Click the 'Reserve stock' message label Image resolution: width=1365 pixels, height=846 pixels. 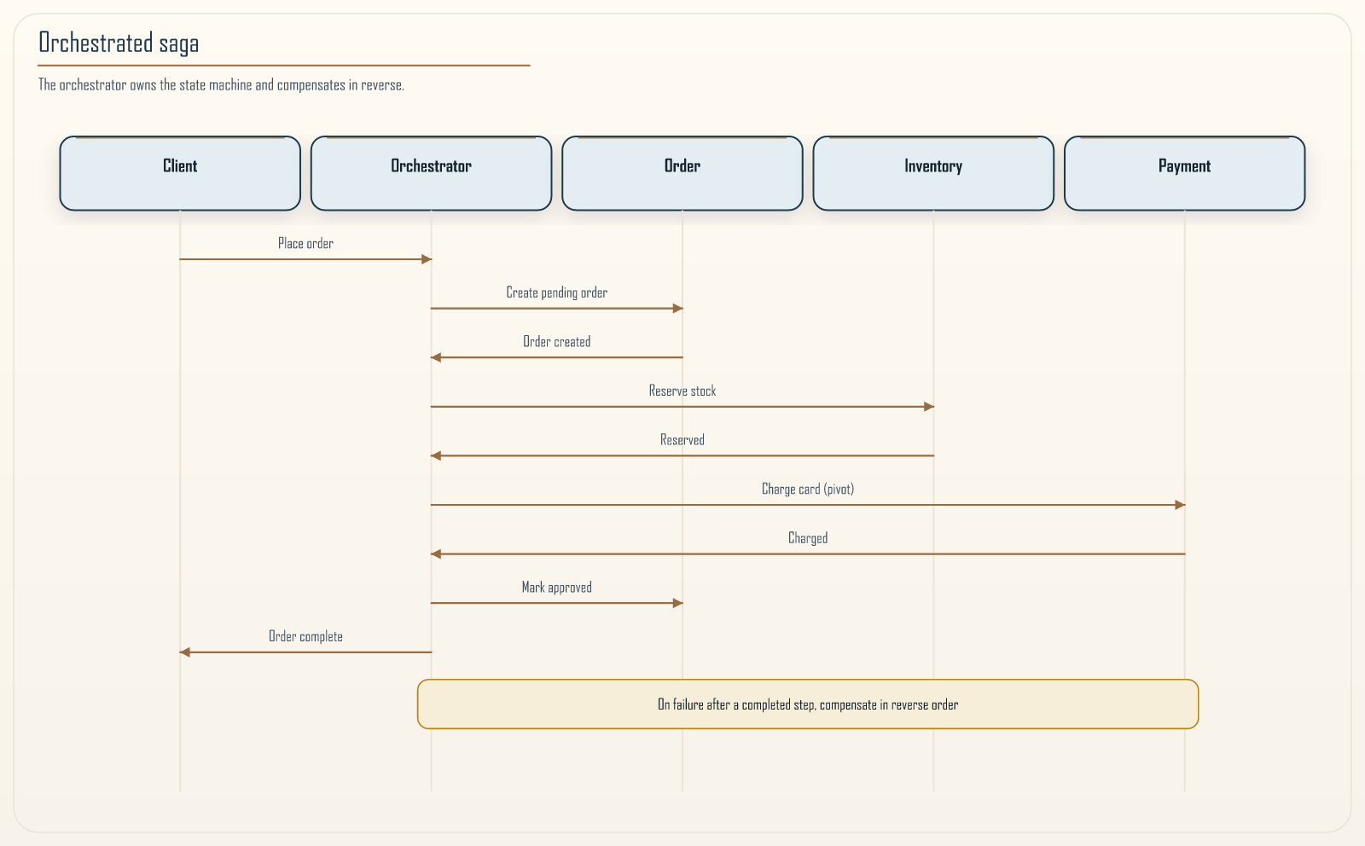click(682, 391)
